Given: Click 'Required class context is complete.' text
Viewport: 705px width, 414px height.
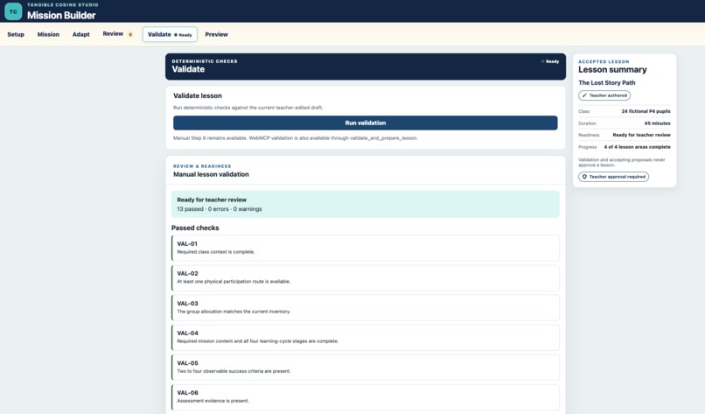Looking at the screenshot, I should [x=216, y=252].
